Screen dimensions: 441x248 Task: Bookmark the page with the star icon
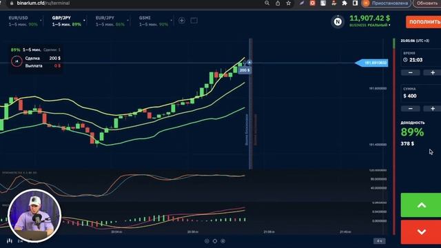click(x=289, y=3)
